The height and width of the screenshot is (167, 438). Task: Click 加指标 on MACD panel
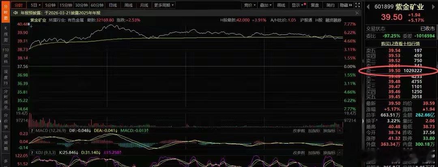point(314,131)
